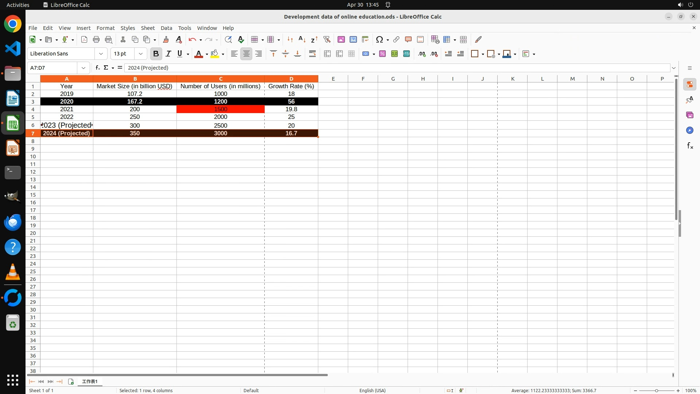This screenshot has width=700, height=394.
Task: Toggle Bold formatting off
Action: 156,54
